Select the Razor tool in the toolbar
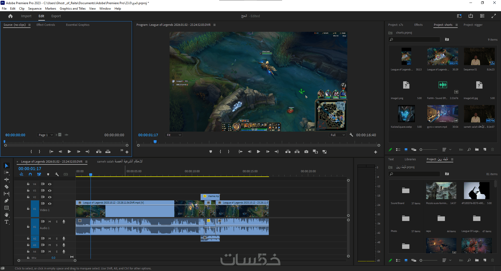The width and height of the screenshot is (501, 271). 7,187
